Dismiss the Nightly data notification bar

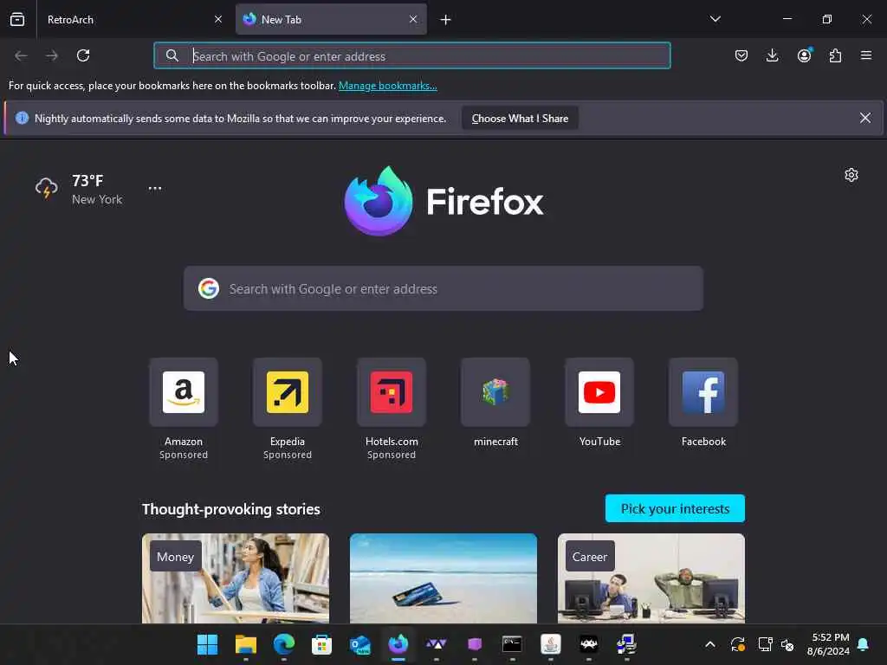point(865,118)
